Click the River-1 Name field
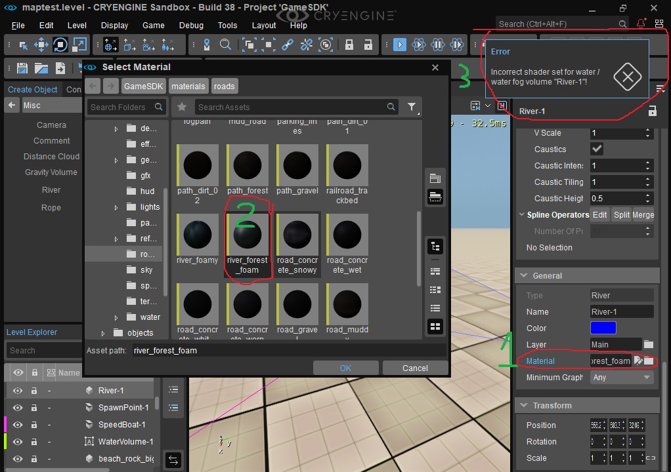This screenshot has width=671, height=472. pos(622,312)
